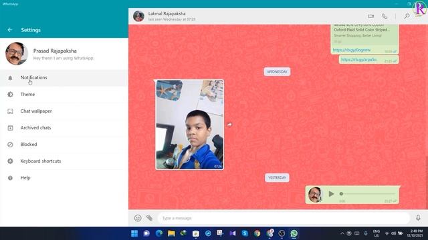
Task: Open the rb.gy/0ognmv link
Action: pos(352,50)
